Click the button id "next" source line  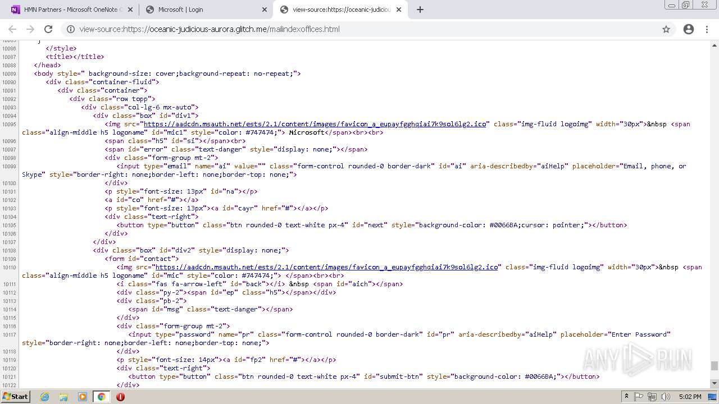[372, 225]
